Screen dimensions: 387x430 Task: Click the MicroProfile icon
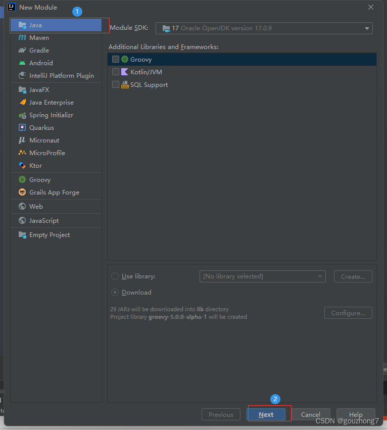click(x=22, y=153)
